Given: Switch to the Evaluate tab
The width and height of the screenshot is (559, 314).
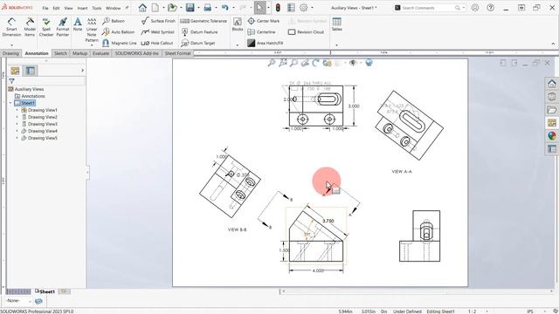Looking at the screenshot, I should 101,53.
